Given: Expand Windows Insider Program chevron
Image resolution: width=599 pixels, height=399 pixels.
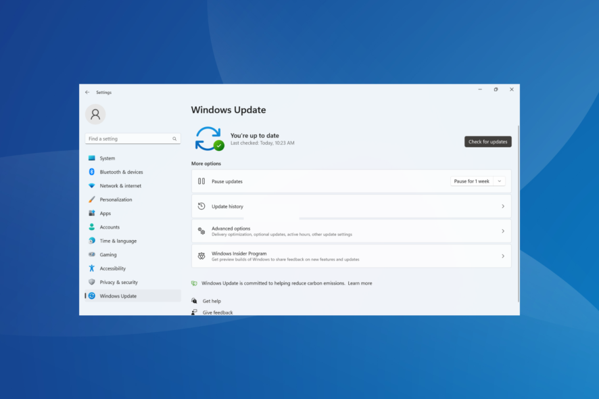Looking at the screenshot, I should point(503,256).
